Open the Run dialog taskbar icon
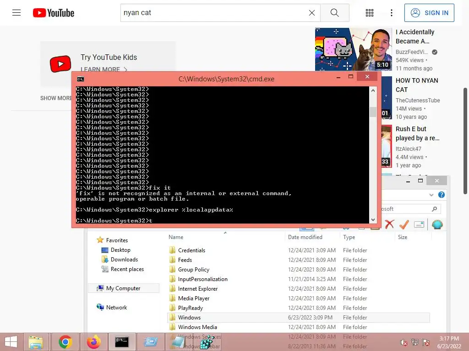The width and height of the screenshot is (469, 351). click(151, 342)
